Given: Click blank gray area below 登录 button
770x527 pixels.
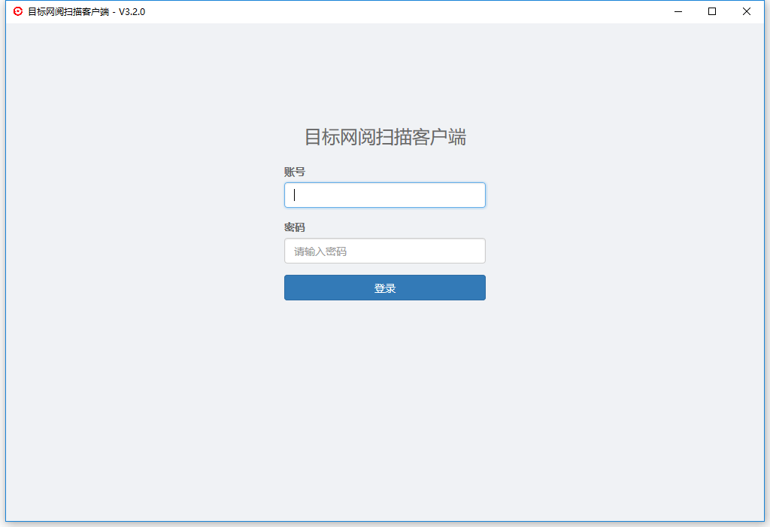Looking at the screenshot, I should coord(384,391).
